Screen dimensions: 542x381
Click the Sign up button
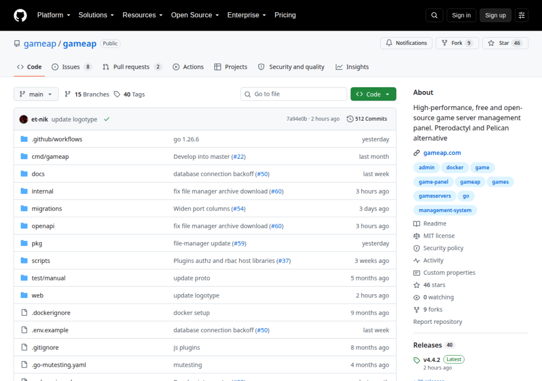(495, 15)
